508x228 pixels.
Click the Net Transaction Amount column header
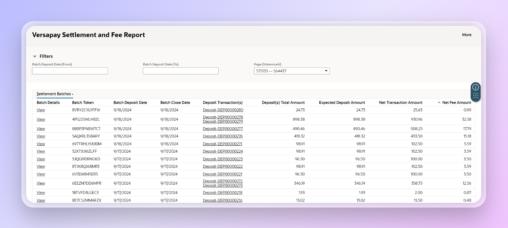(x=400, y=103)
